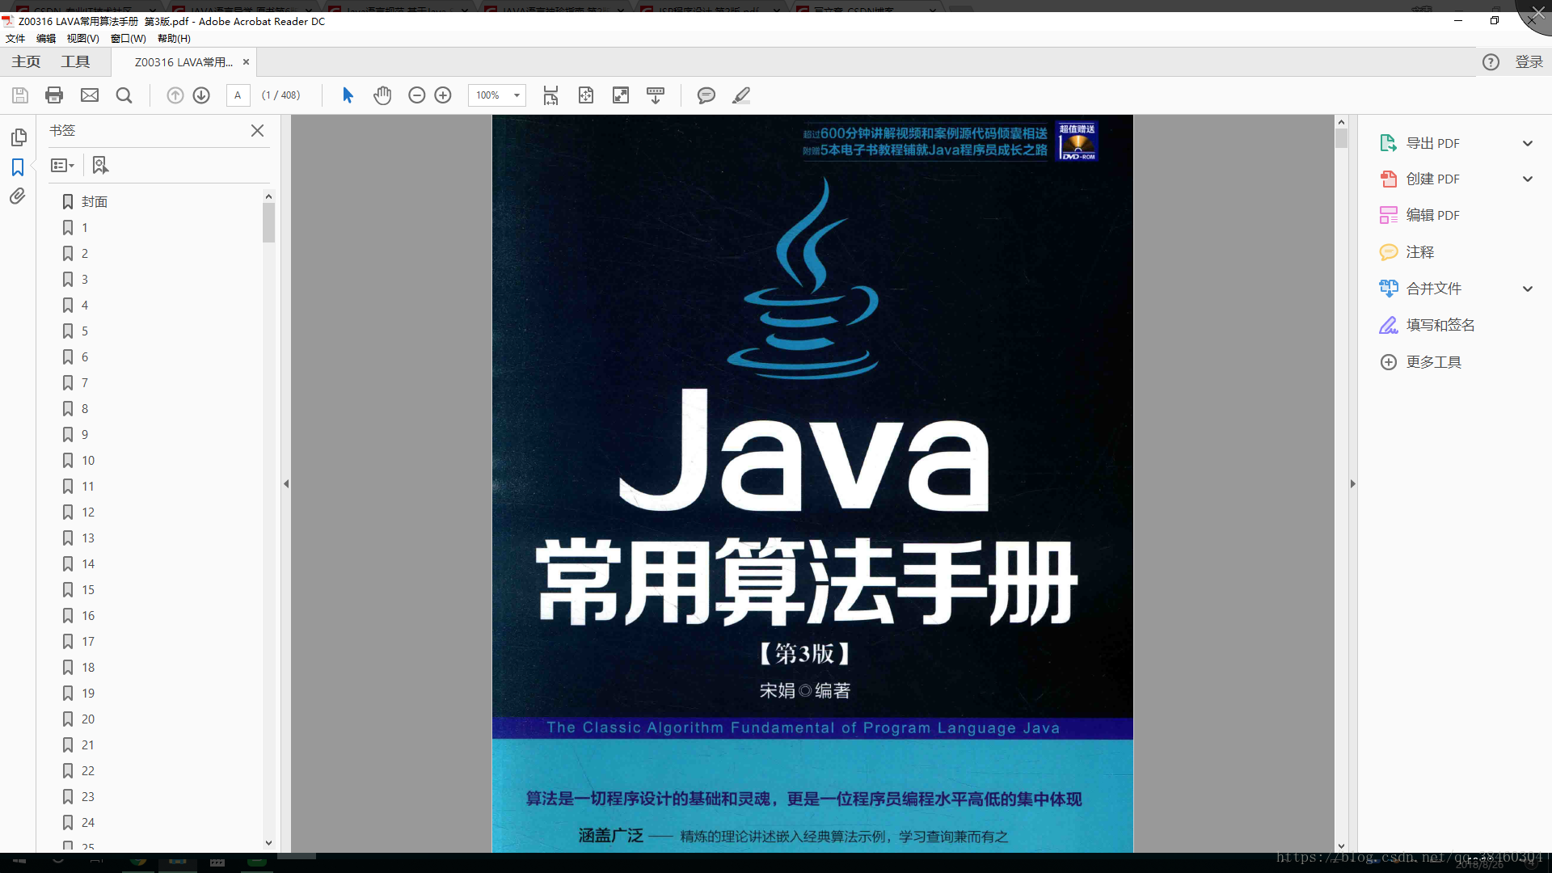Screen dimensions: 1552x873
Task: Open the 帮助(H) menu
Action: click(174, 39)
